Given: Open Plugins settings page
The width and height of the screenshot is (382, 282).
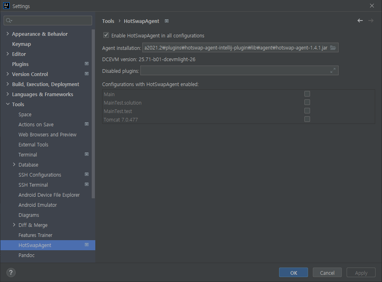Looking at the screenshot, I should click(20, 64).
